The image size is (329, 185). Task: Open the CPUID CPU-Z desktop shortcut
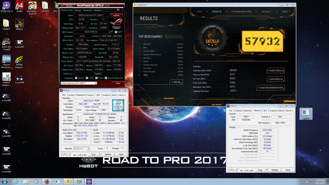tap(6, 7)
